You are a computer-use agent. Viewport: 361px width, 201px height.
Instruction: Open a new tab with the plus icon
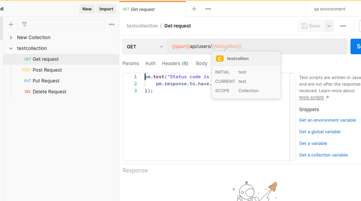click(194, 9)
